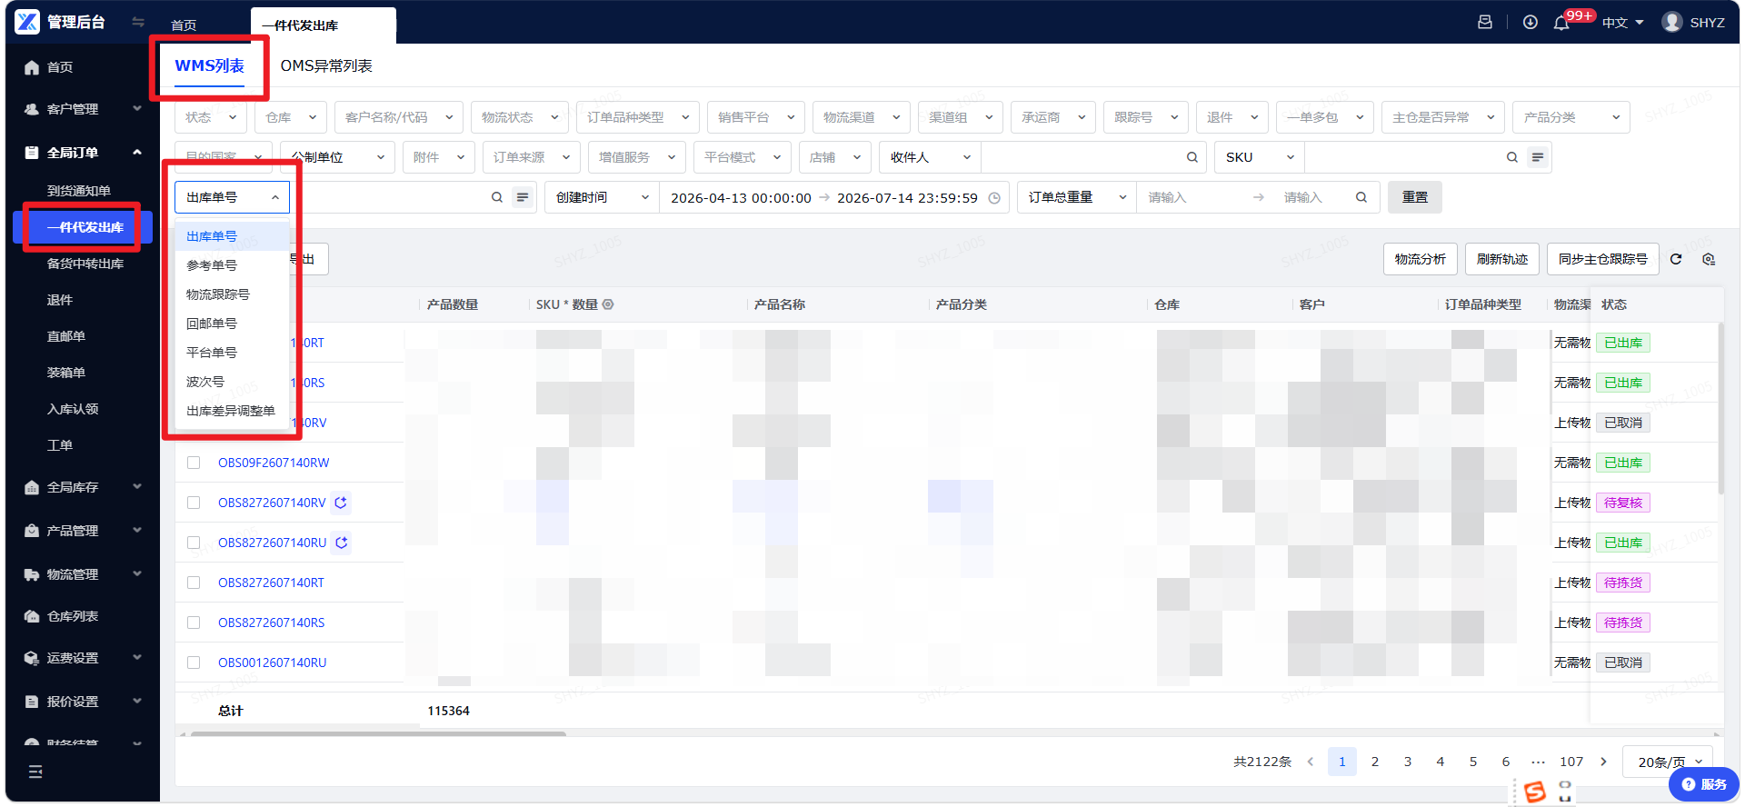Open batch input list icon for 出库单号
1745x807 pixels.
pyautogui.click(x=523, y=197)
